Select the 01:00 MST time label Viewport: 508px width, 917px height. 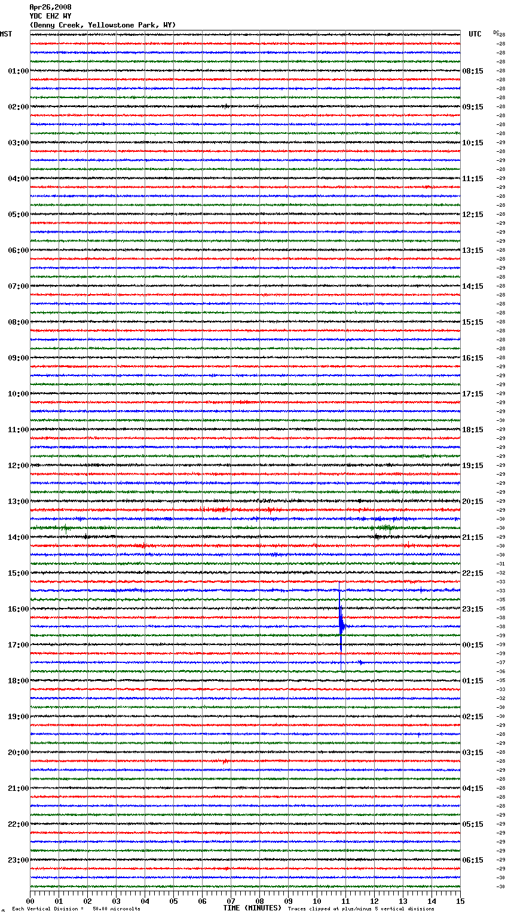[19, 71]
